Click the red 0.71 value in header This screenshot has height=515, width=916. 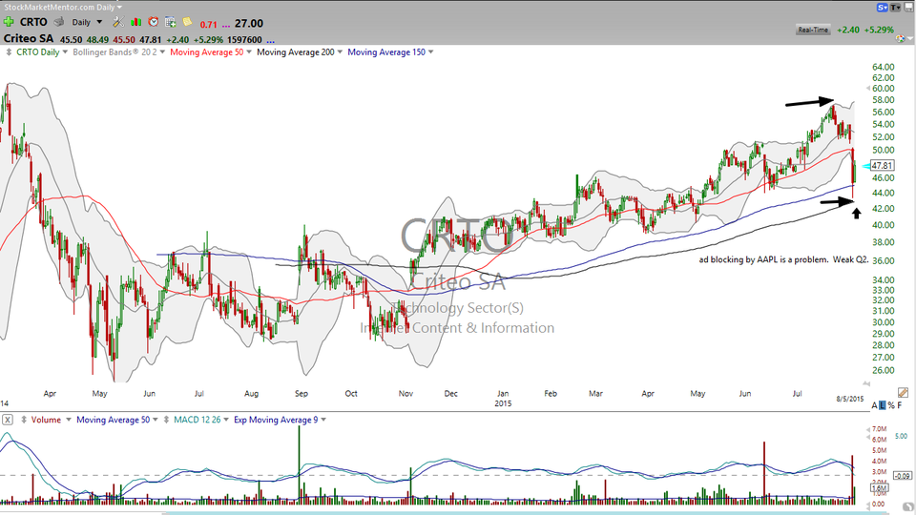tap(209, 25)
